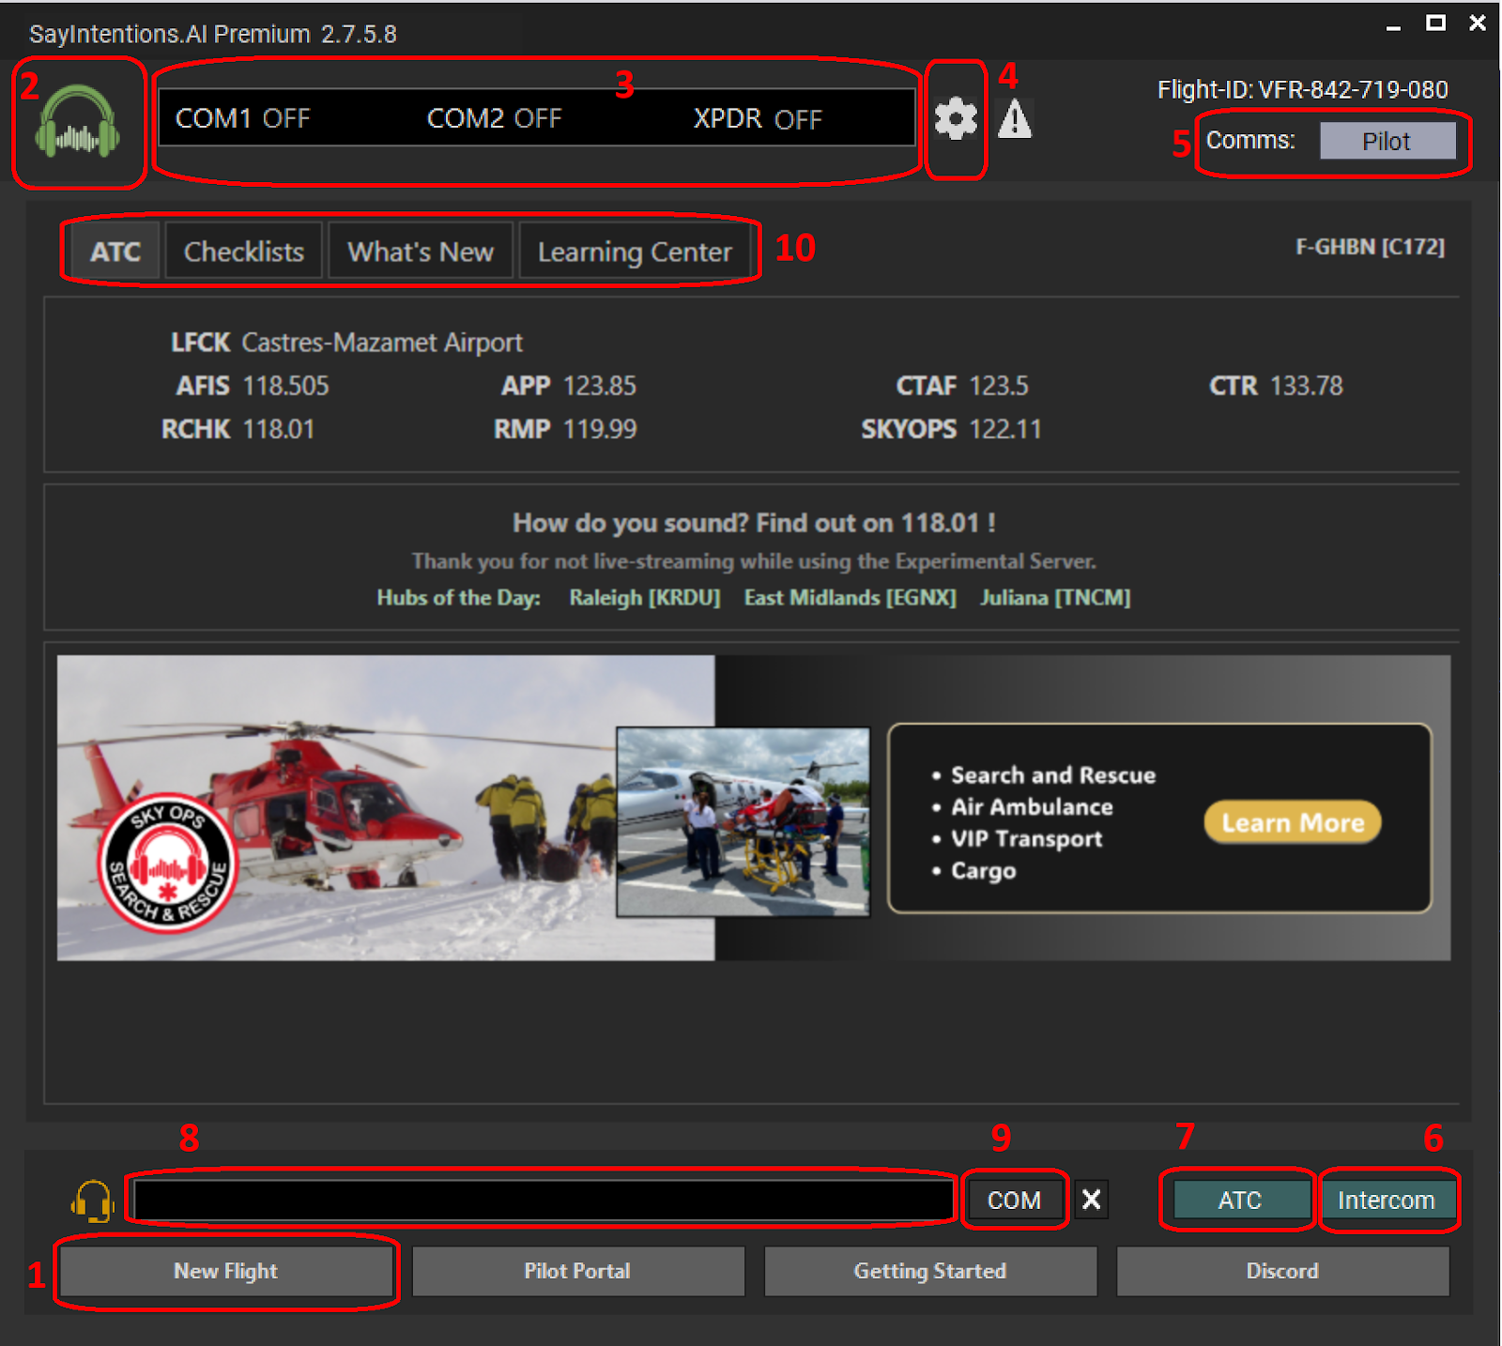Open the Pilot Portal
The image size is (1502, 1346).
click(x=577, y=1271)
